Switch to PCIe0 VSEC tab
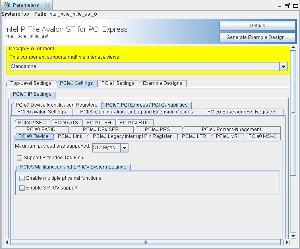Viewport: 300px width, 249px height. pos(32,123)
